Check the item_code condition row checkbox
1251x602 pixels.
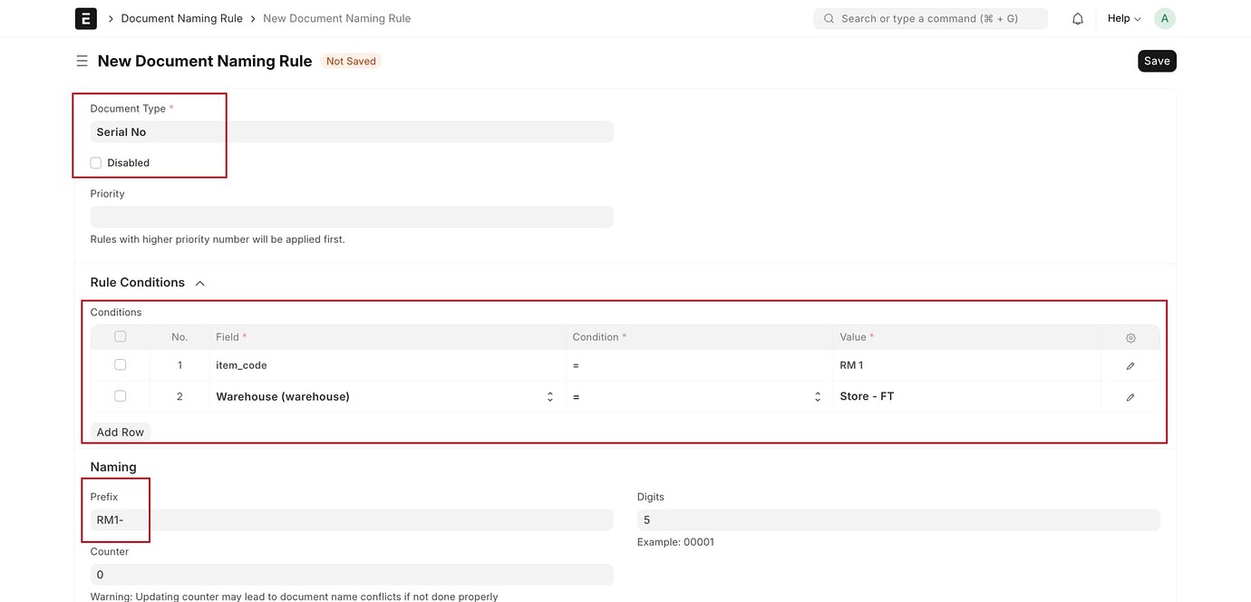pyautogui.click(x=120, y=364)
